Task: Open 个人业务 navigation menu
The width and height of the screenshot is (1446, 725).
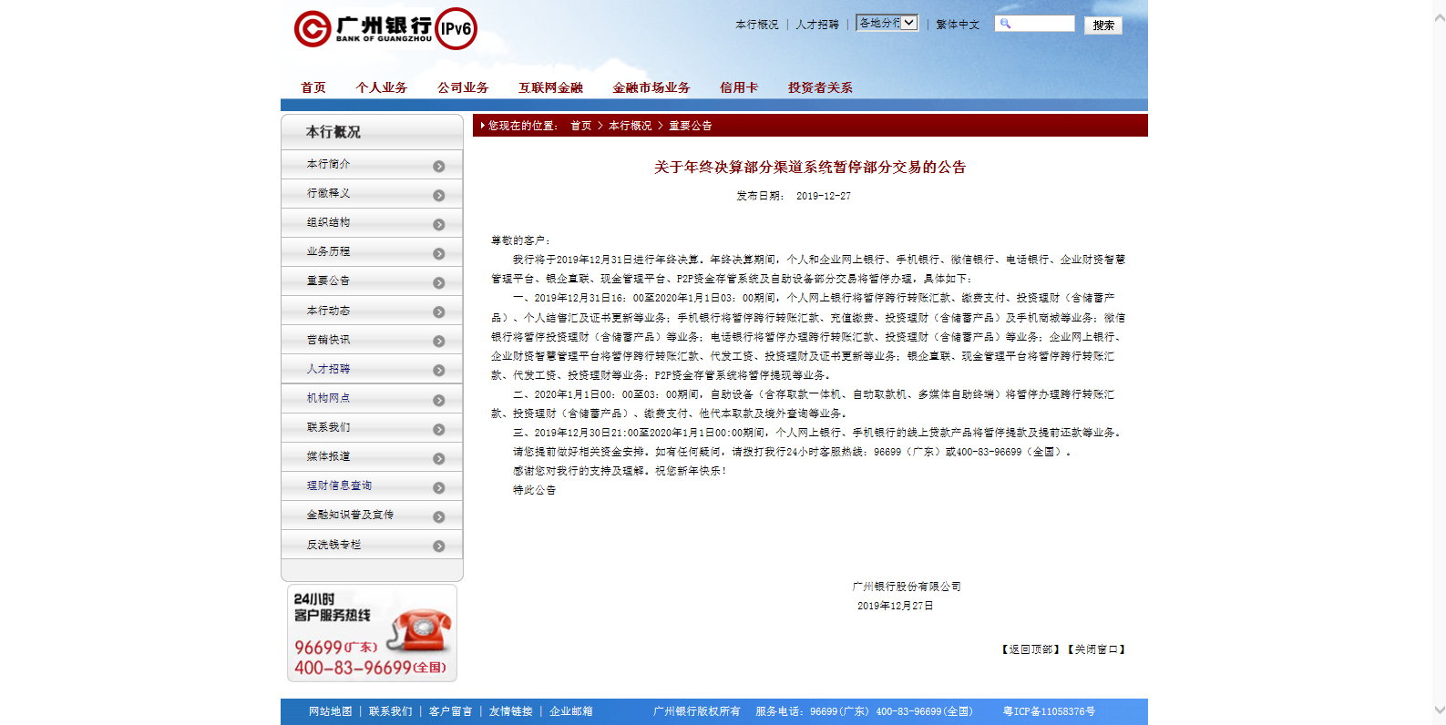Action: click(382, 87)
